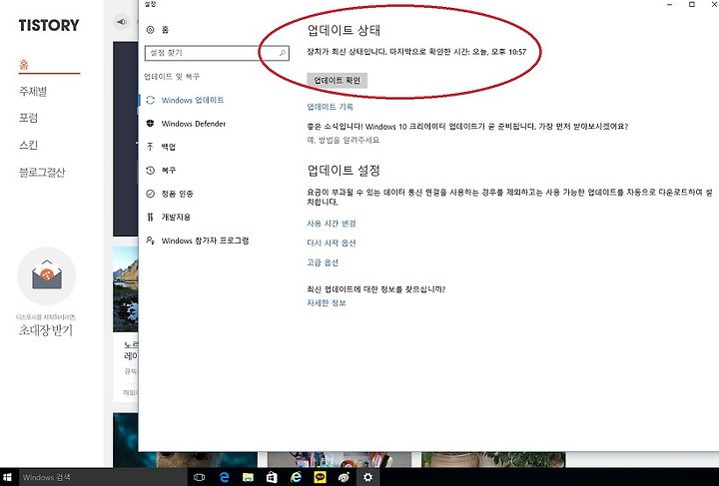The height and width of the screenshot is (486, 719).
Task: Click the 설정 찾기 search field
Action: (217, 53)
